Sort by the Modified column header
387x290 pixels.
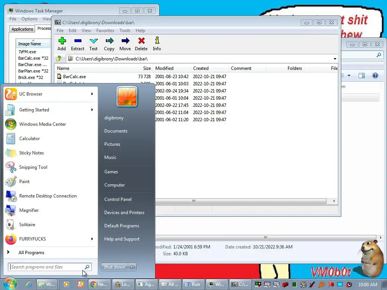coord(172,68)
